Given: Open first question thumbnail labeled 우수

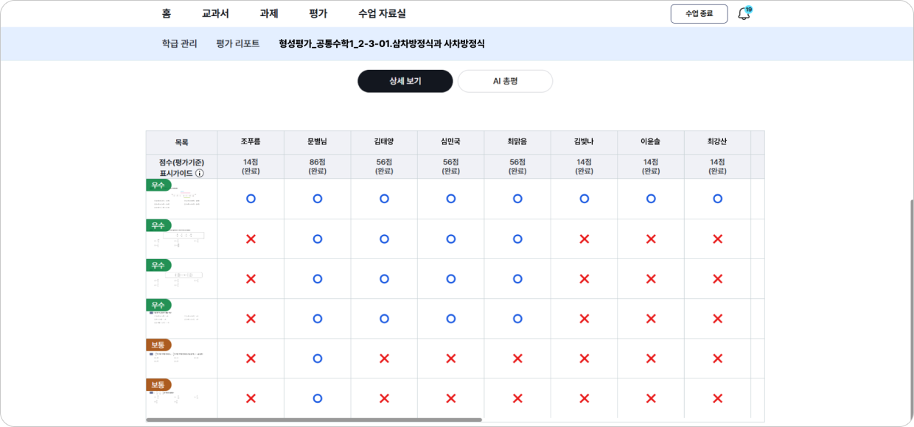Looking at the screenshot, I should [x=181, y=199].
